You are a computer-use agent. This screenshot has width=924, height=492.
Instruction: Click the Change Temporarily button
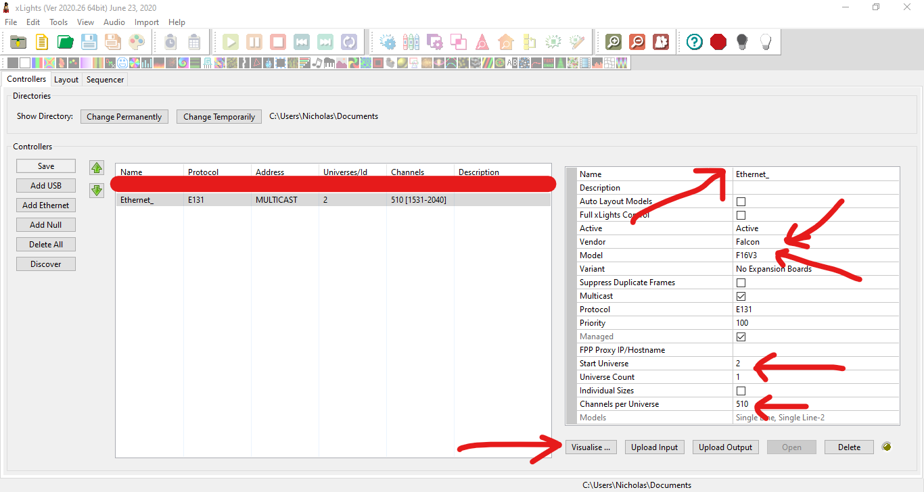[x=219, y=116]
